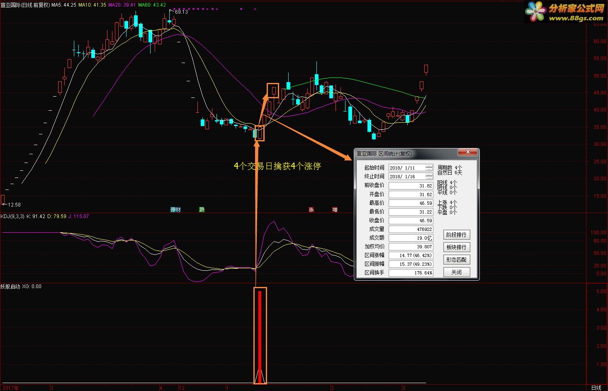Click the 最高价 value field

pyautogui.click(x=411, y=203)
